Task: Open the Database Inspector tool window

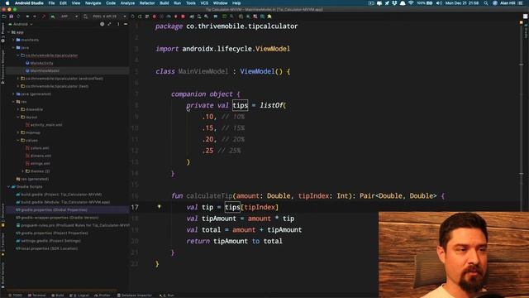Action: (135, 296)
